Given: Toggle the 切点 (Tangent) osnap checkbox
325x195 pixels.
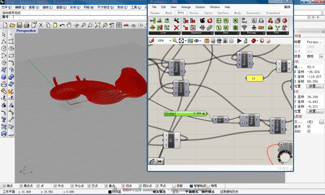Looking at the screenshot, I should tap(123, 186).
